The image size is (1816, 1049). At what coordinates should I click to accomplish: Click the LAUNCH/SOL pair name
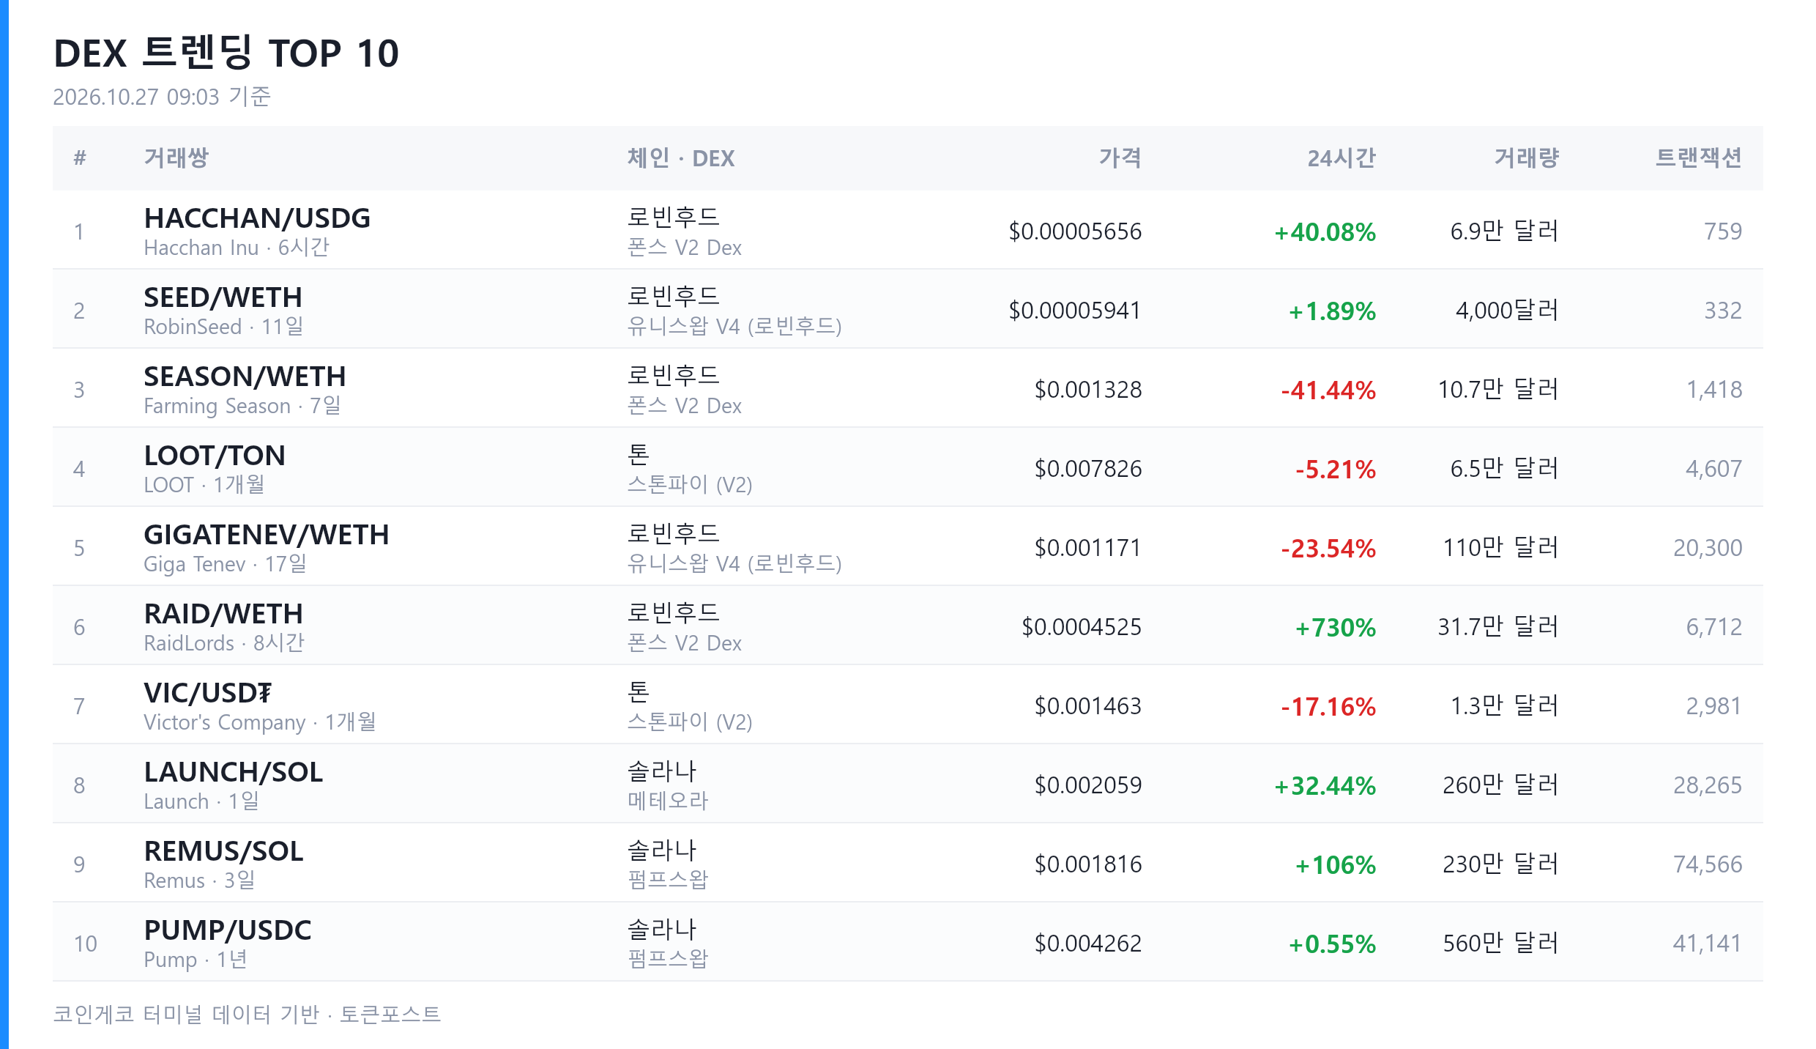click(234, 772)
